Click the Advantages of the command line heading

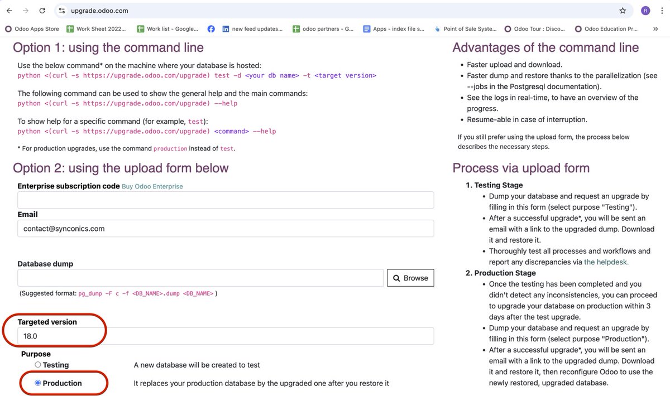pyautogui.click(x=545, y=47)
